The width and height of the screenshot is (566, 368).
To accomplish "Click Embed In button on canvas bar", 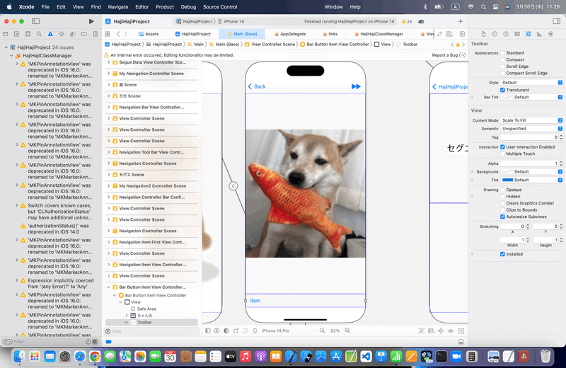I will pos(461,330).
